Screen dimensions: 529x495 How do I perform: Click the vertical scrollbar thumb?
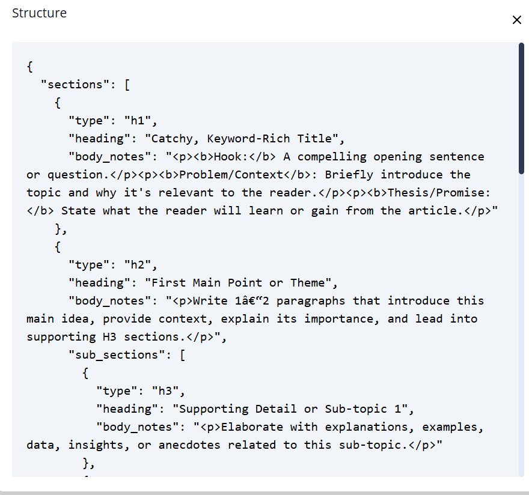pos(521,108)
